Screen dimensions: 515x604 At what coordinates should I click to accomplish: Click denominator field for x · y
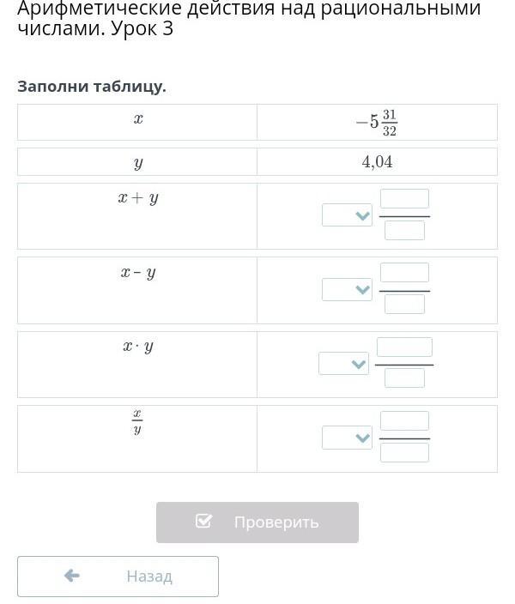click(x=404, y=378)
